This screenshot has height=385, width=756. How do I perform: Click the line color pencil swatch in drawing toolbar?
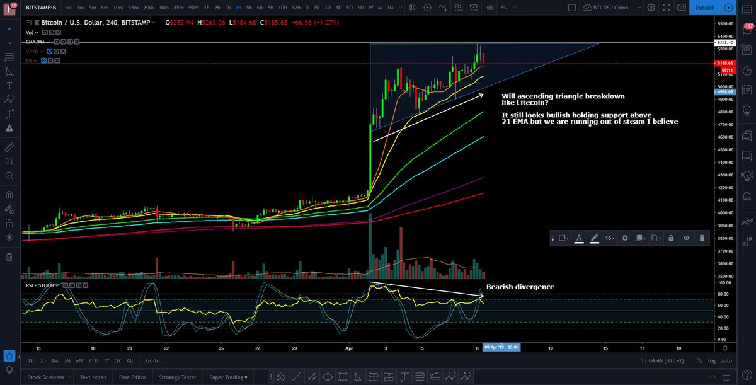(x=595, y=238)
